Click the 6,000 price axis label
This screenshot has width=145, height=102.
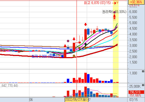(x=133, y=12)
